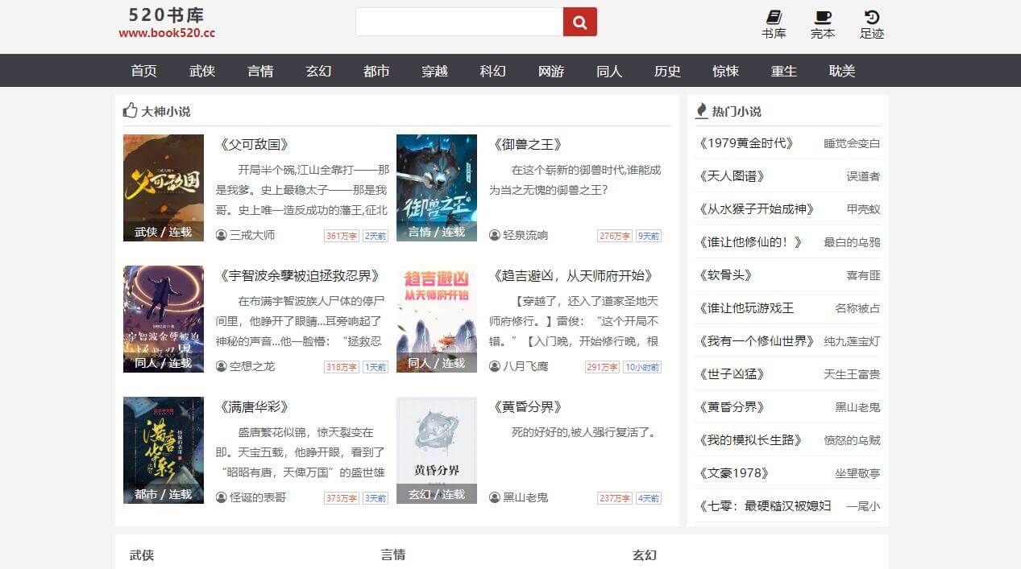Focus the search text box
Image resolution: width=1021 pixels, height=569 pixels.
(x=459, y=22)
